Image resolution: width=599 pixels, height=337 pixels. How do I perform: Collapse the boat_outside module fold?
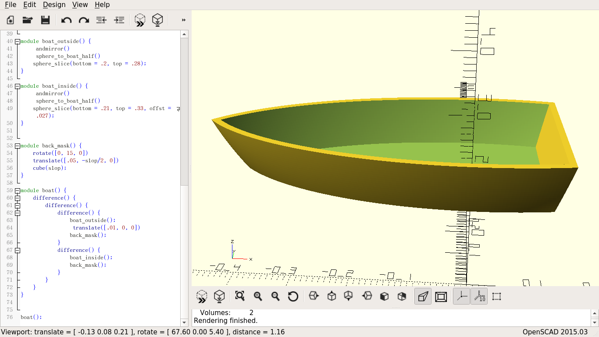[18, 41]
